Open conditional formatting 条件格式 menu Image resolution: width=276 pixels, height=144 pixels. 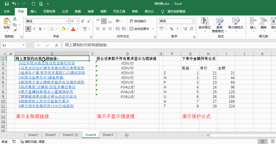(x=205, y=24)
